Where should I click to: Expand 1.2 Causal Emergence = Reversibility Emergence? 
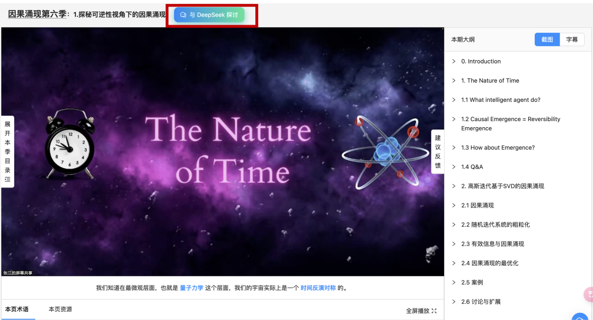click(x=454, y=119)
